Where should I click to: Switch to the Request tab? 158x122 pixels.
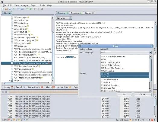pyautogui.click(x=63, y=13)
